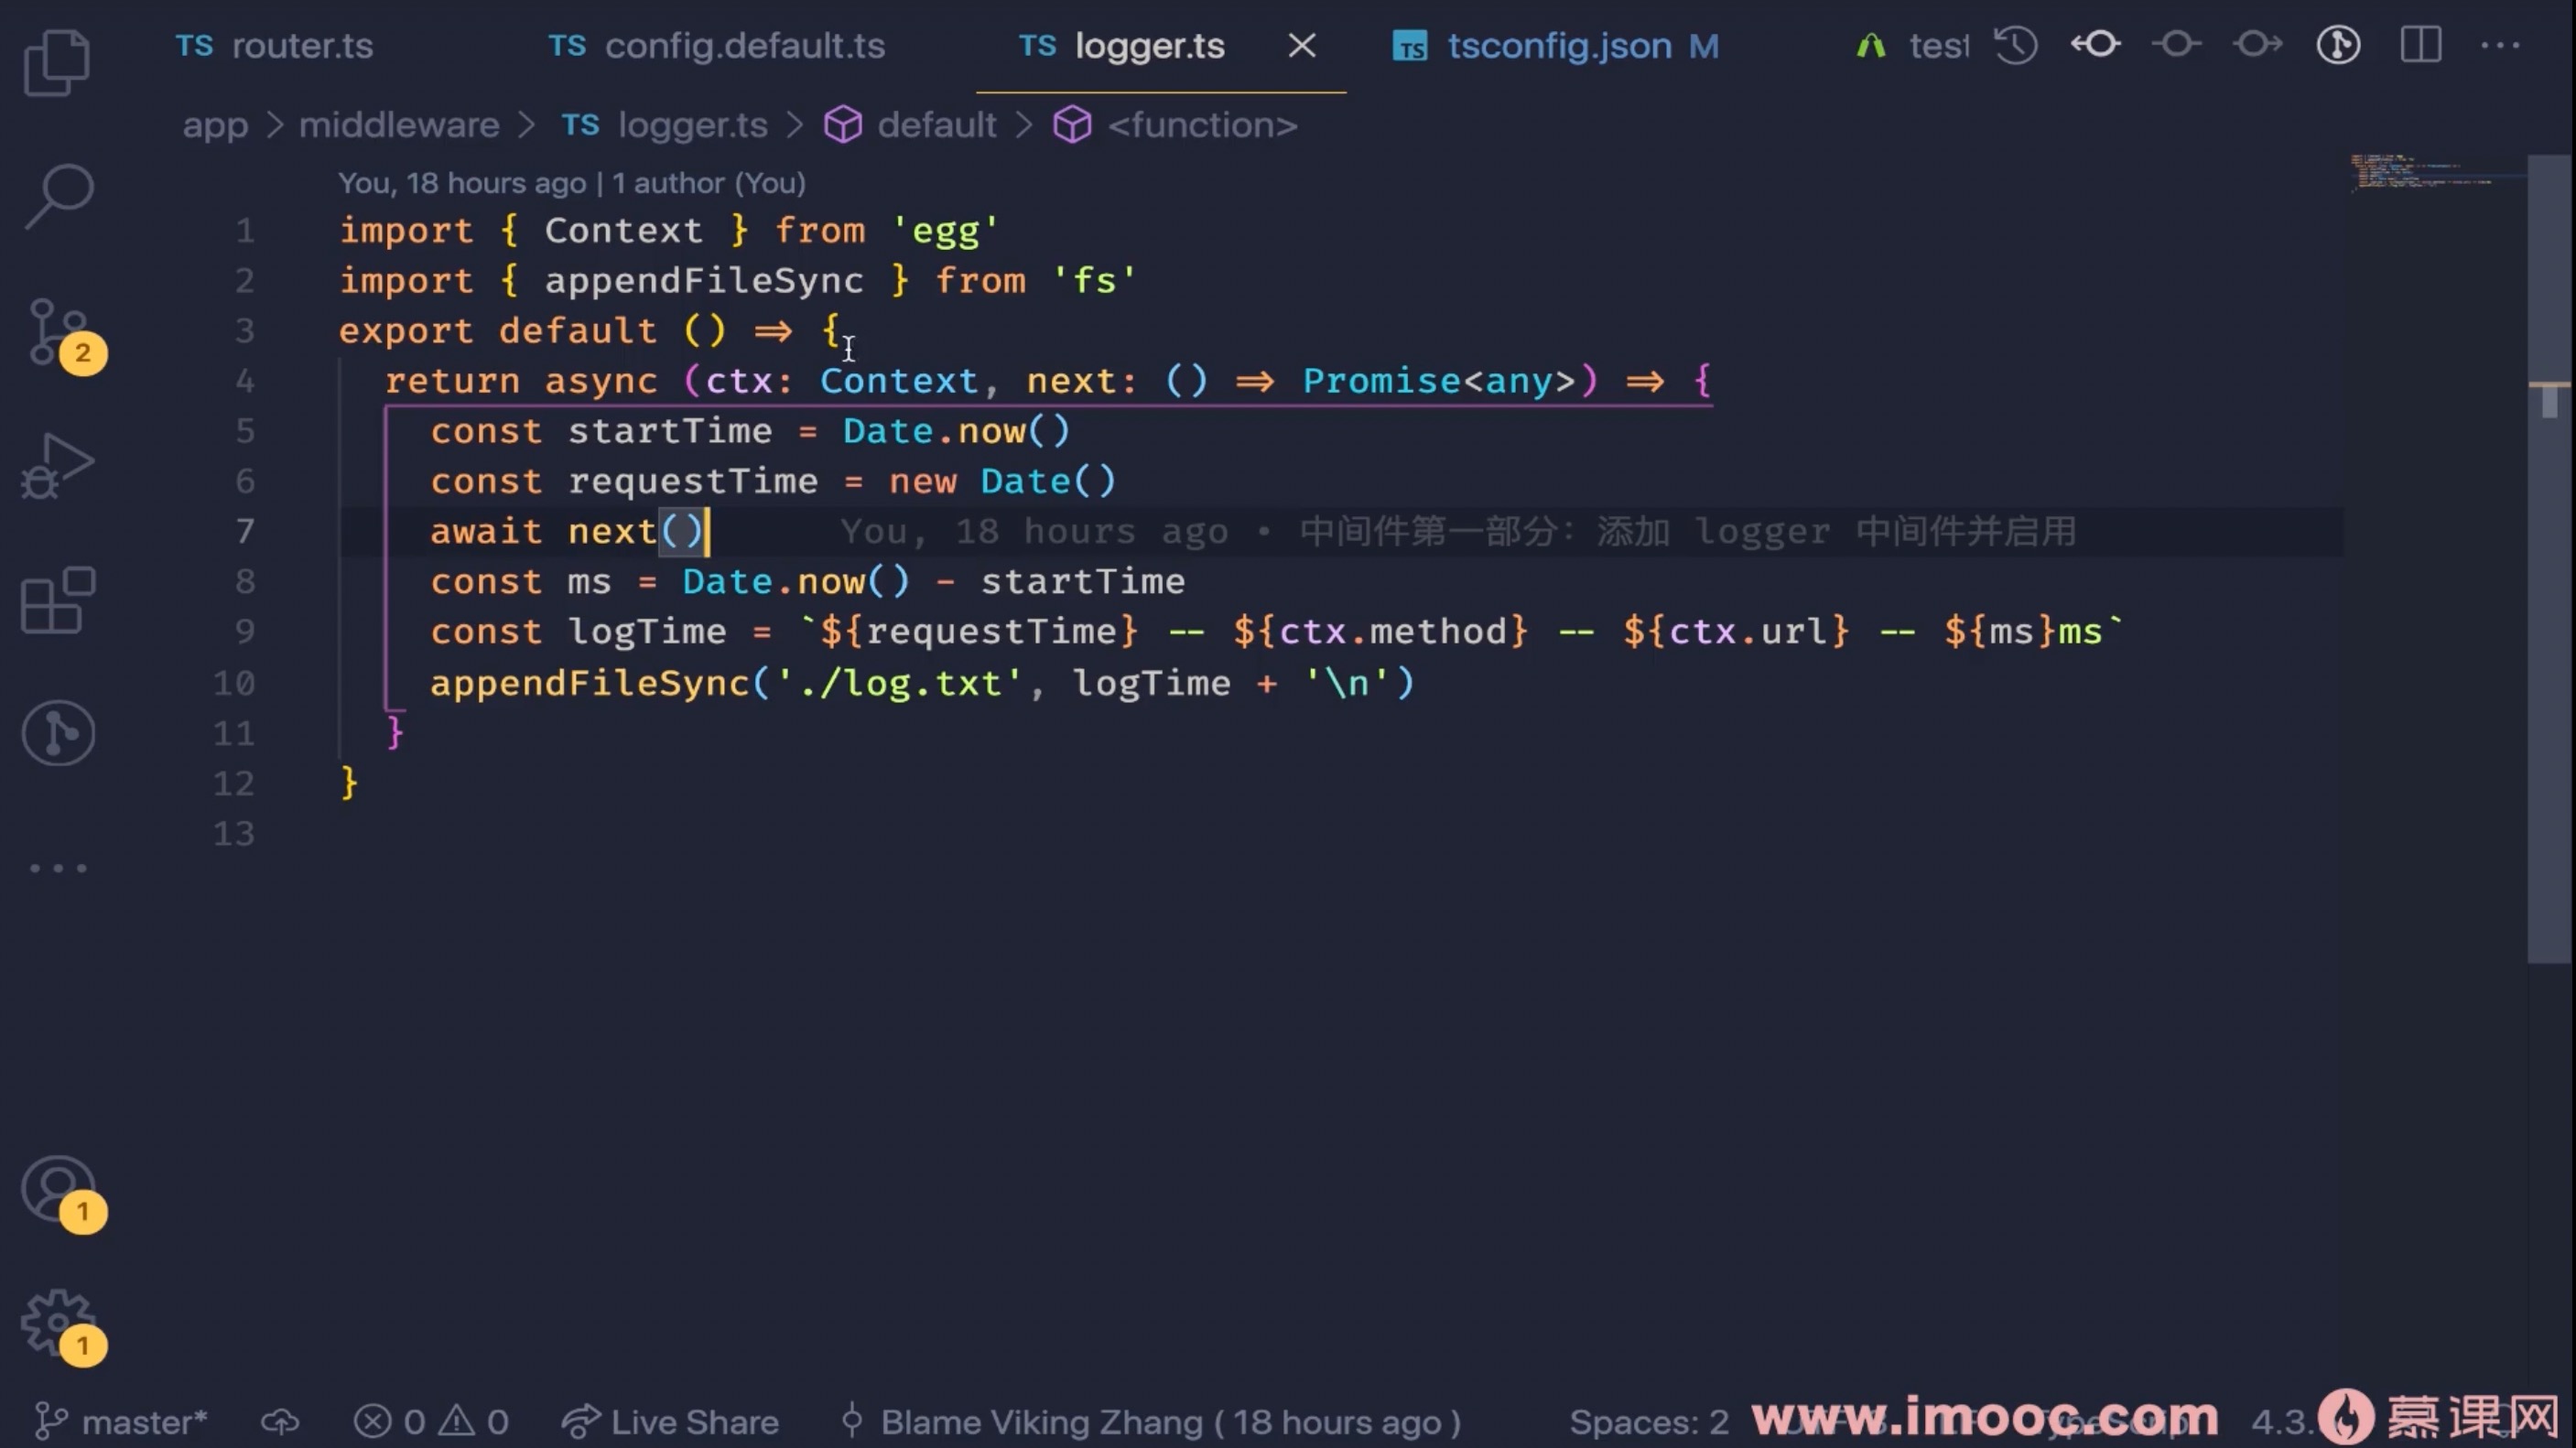Click line number 1 in the gutter
This screenshot has height=1448, width=2576.
(245, 231)
